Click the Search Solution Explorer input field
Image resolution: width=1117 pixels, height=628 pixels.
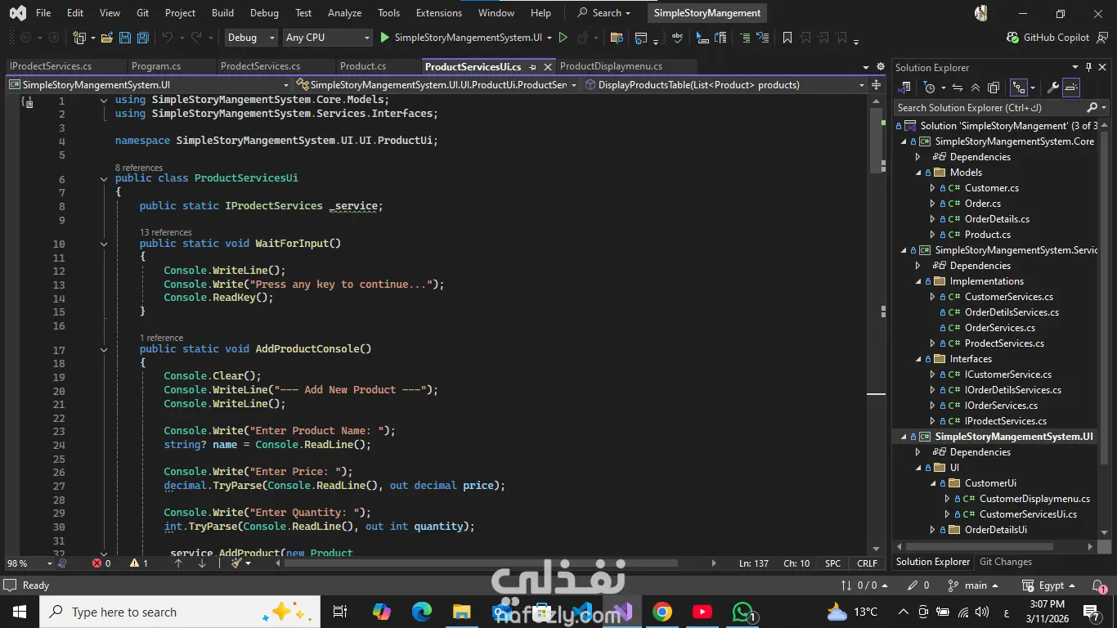pos(989,108)
